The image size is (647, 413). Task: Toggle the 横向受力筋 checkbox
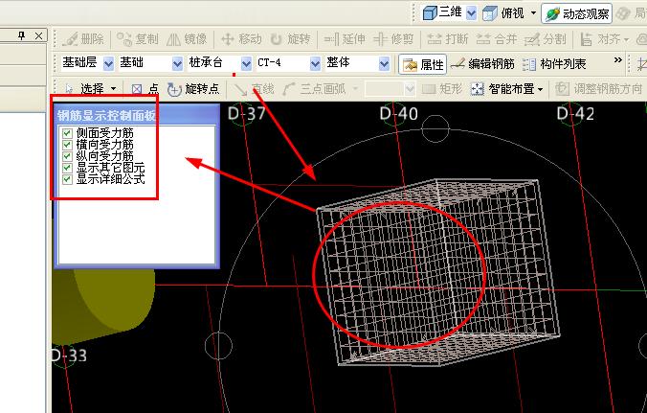[x=66, y=145]
